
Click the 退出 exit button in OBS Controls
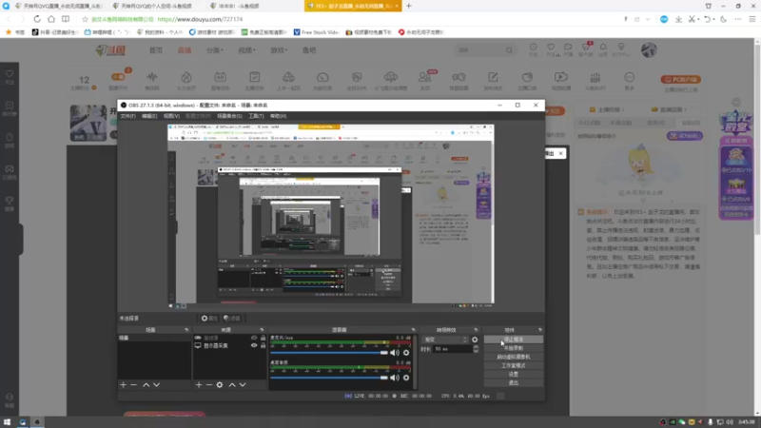[514, 383]
